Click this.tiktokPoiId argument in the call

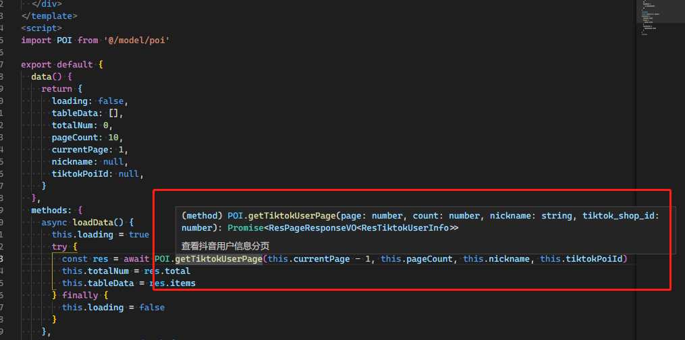tap(582, 259)
